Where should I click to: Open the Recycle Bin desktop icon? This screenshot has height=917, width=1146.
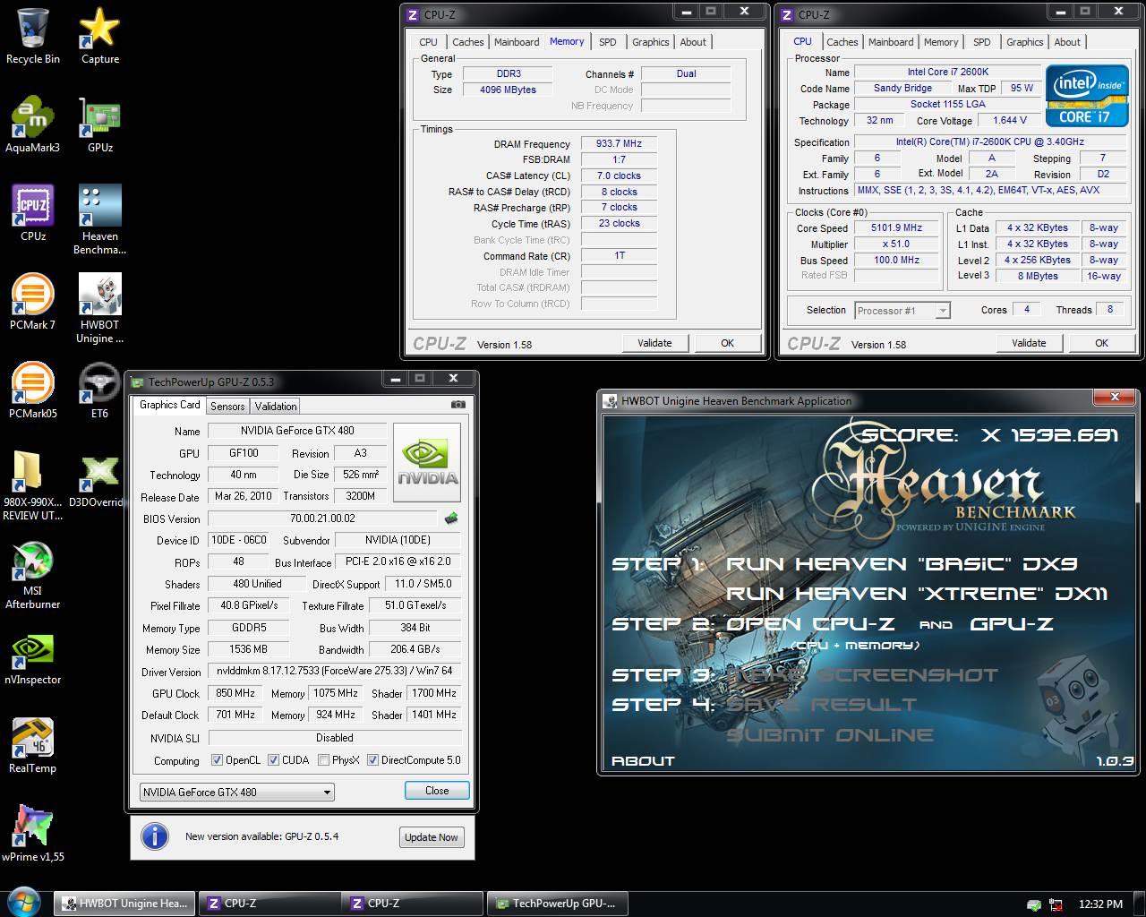coord(33,36)
